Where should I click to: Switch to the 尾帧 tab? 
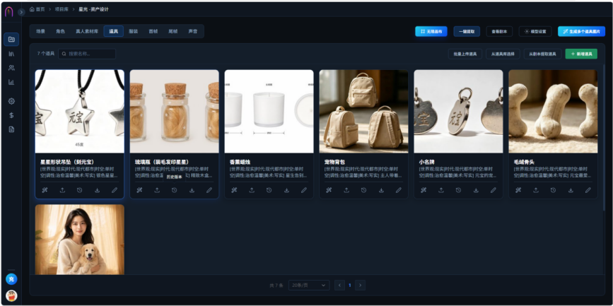[173, 31]
